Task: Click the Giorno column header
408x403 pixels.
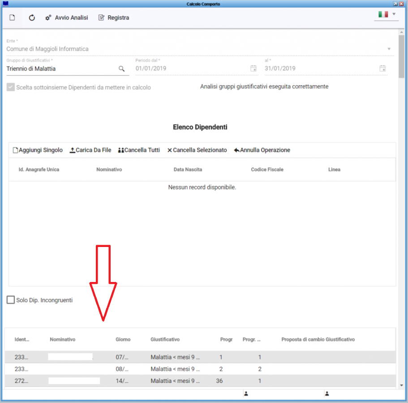Action: (123, 339)
